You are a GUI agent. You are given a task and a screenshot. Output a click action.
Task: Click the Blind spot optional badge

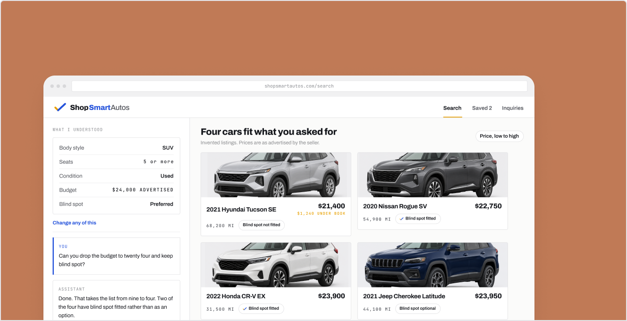pos(418,309)
